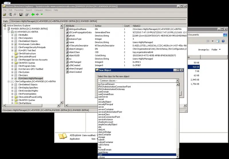Click the icon beside objectGUID attribute
Viewport: 229px width, 159px height.
point(67,55)
